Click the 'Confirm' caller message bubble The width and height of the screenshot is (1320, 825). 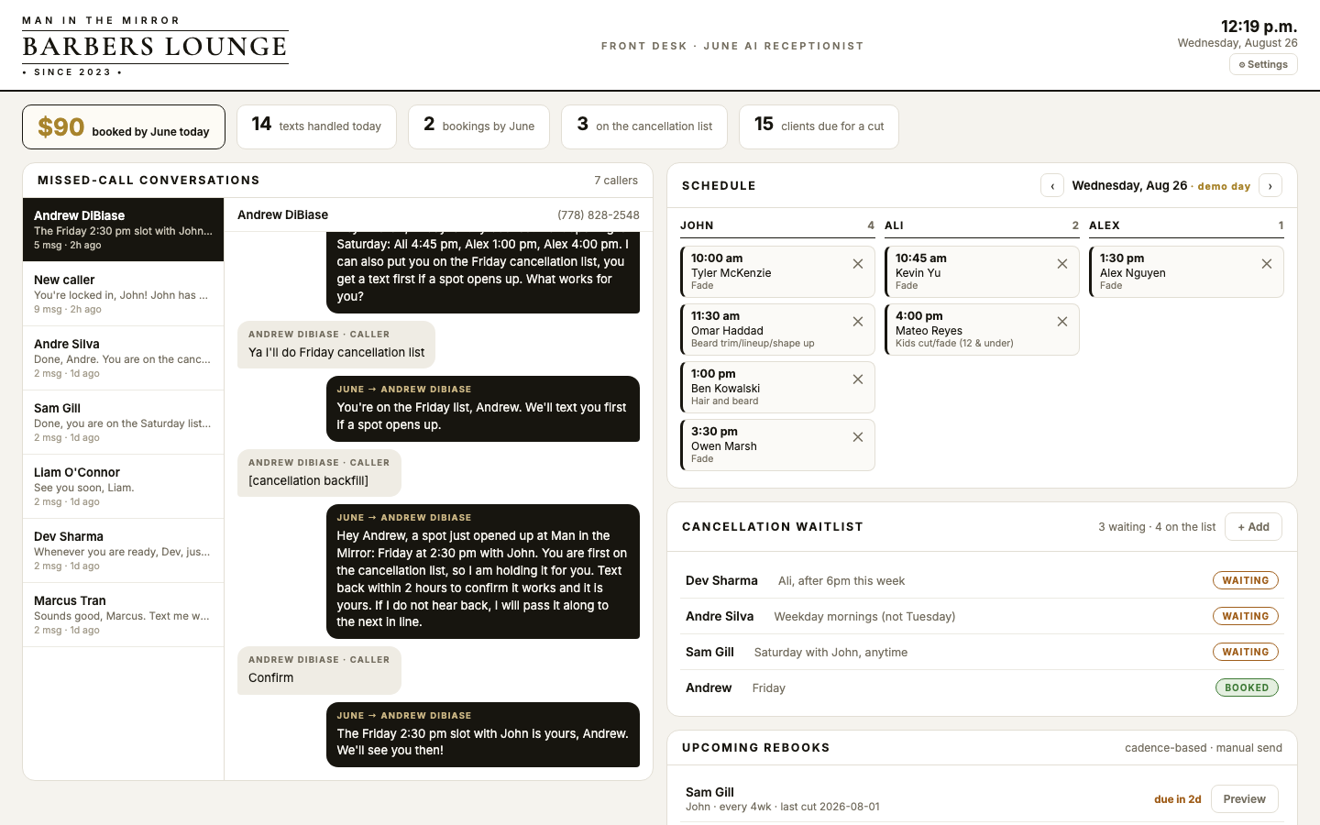click(319, 670)
